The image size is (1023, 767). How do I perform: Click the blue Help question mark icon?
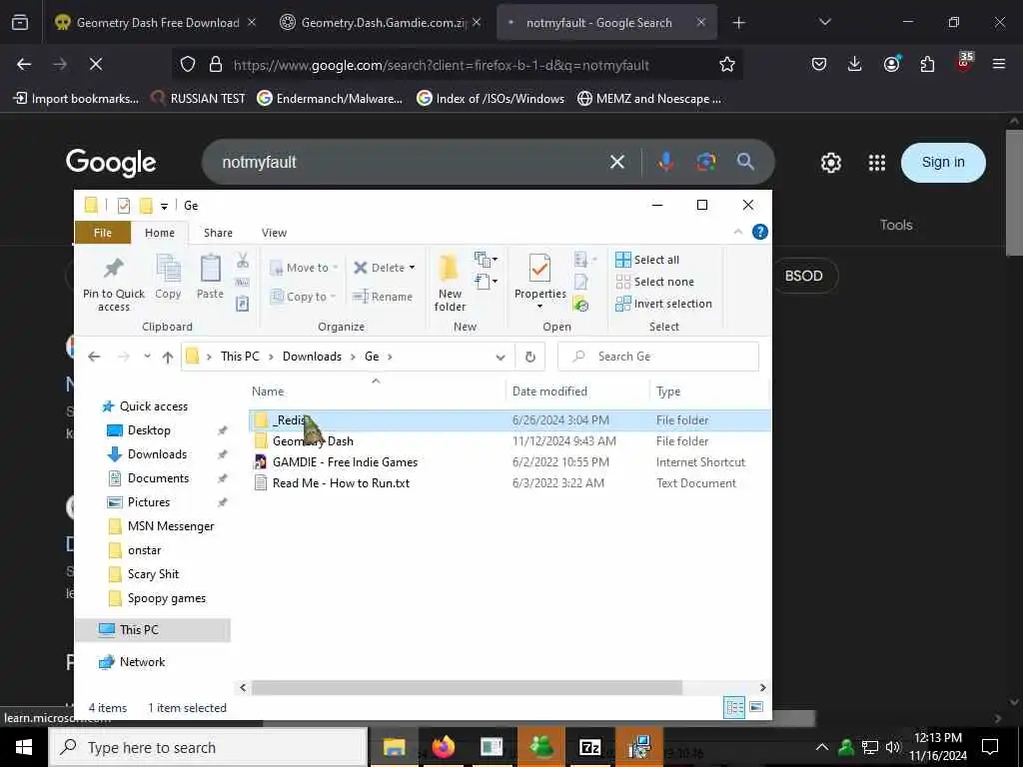760,232
